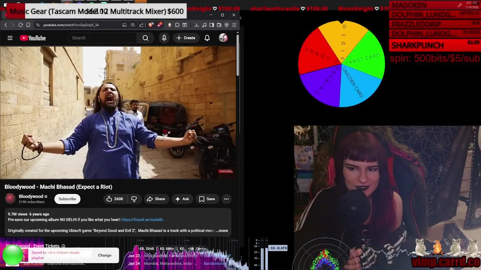The width and height of the screenshot is (481, 270).
Task: Open site settings icon in address bar
Action: coord(38,25)
